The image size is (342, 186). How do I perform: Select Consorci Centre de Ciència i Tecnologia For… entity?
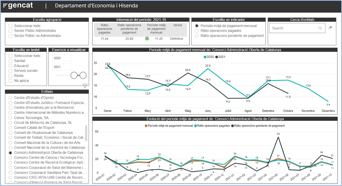point(10,158)
